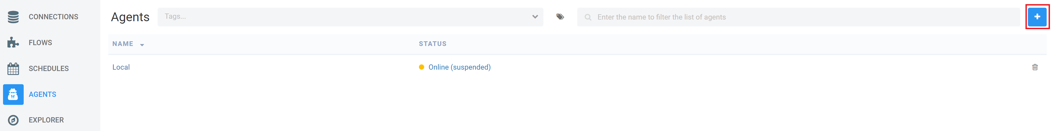The image size is (1053, 131).
Task: Focus the agent name filter field
Action: (798, 17)
